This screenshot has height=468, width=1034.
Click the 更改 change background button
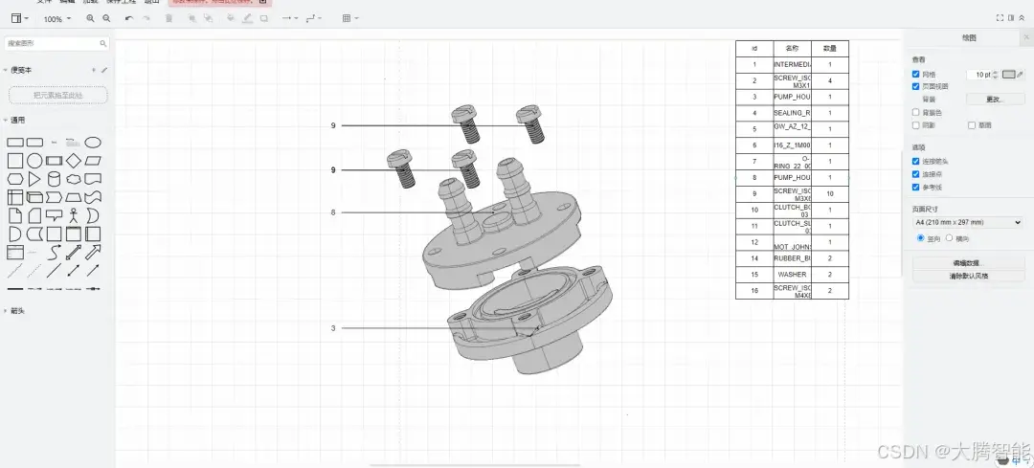click(995, 99)
